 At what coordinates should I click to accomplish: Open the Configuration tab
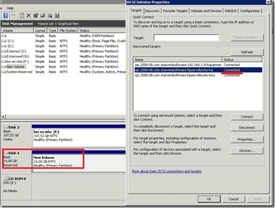tap(250, 11)
